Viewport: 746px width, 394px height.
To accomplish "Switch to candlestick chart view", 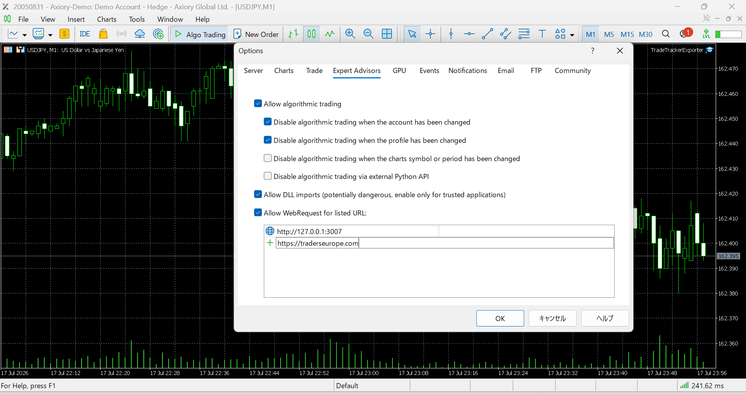I will click(312, 34).
